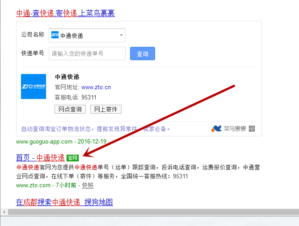Click the www.zto.com - 7小时前 text
The width and height of the screenshot is (299, 226).
pos(46,185)
